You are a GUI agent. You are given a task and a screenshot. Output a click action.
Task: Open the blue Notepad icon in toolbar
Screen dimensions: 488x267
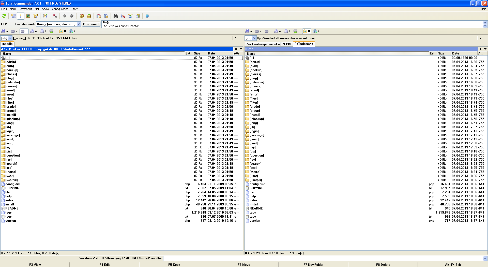click(147, 16)
